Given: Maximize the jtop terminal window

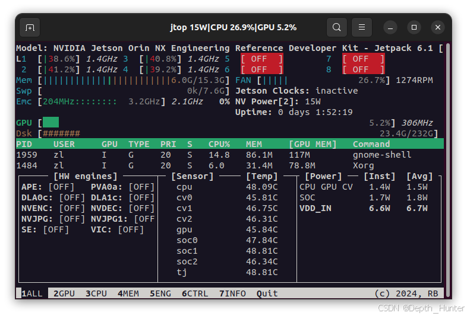Looking at the screenshot, I should click(x=414, y=28).
